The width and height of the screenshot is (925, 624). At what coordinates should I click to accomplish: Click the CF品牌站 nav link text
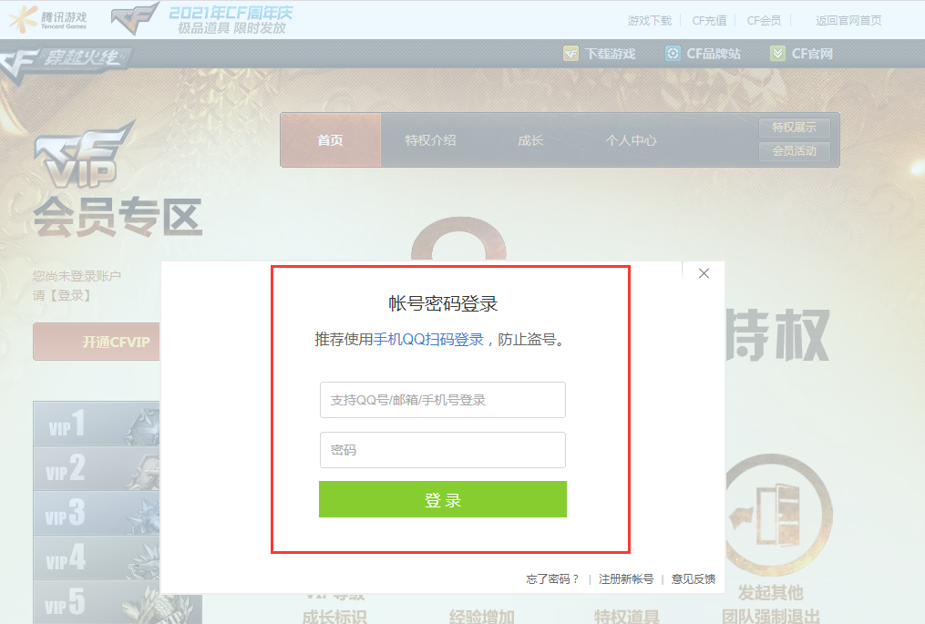click(714, 54)
